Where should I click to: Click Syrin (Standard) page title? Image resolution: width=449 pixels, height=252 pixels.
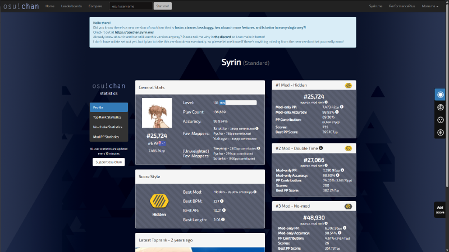click(x=245, y=62)
